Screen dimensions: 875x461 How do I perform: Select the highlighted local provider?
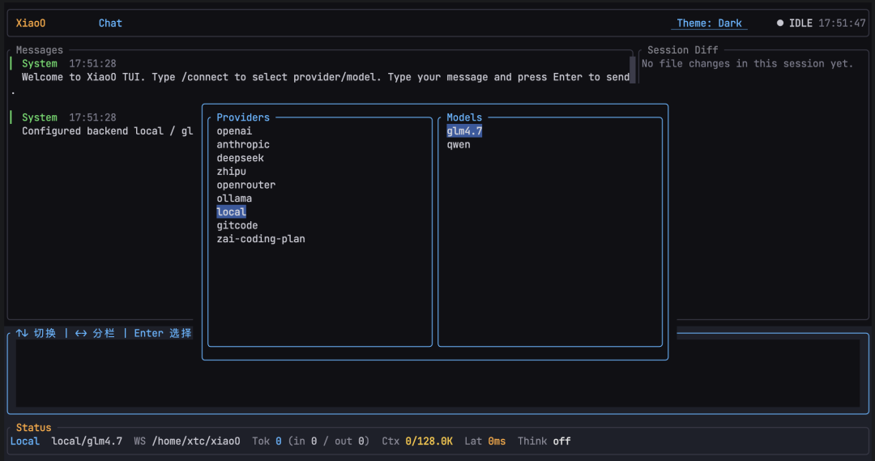[x=231, y=211]
